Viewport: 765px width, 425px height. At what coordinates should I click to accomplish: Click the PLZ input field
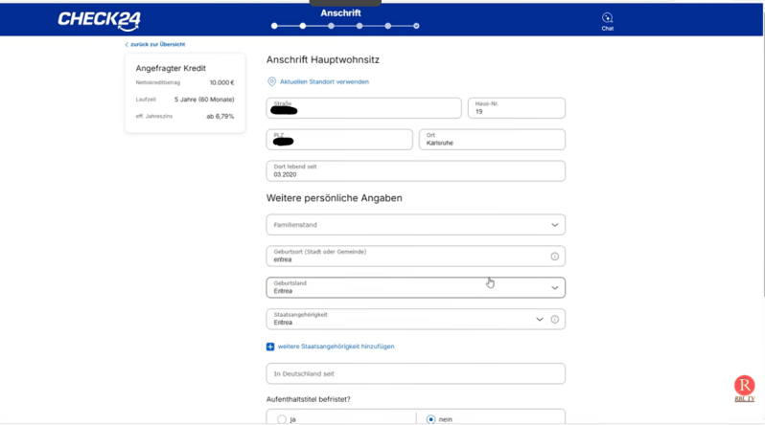click(x=339, y=140)
